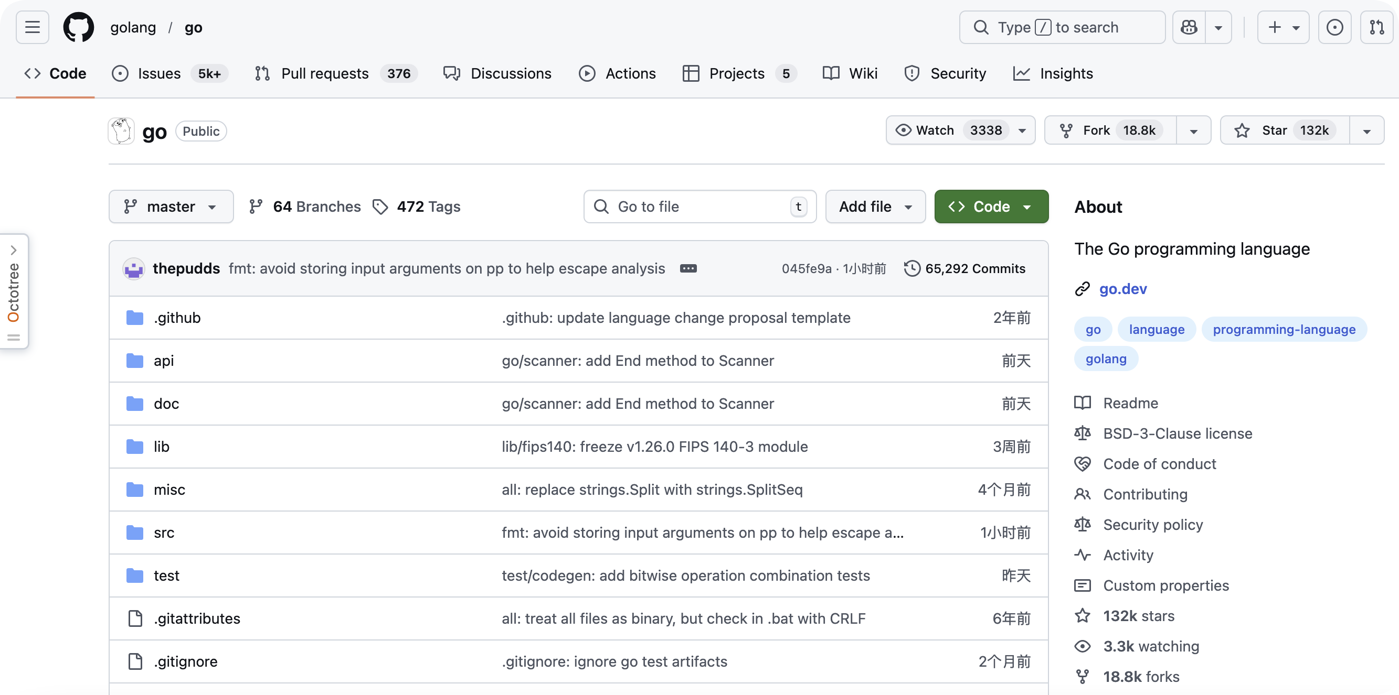The width and height of the screenshot is (1399, 695).
Task: Click the GitHub Octocat logo
Action: [x=78, y=27]
